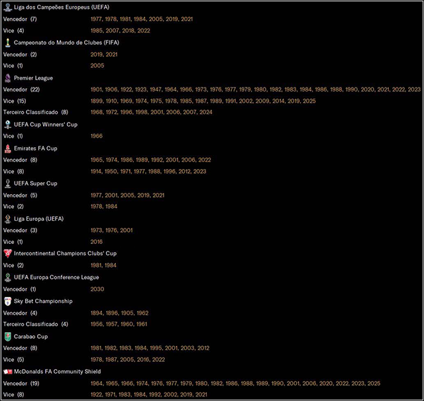This screenshot has height=401, width=424.
Task: Click the UEFA Europa Conference League icon
Action: 7,277
